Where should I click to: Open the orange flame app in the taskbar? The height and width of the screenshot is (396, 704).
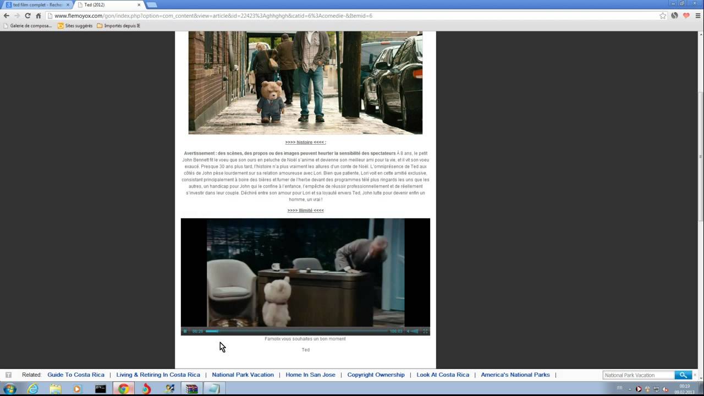[x=146, y=389]
